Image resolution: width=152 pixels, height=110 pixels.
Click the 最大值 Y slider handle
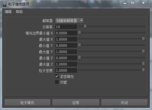[x=143, y=51]
